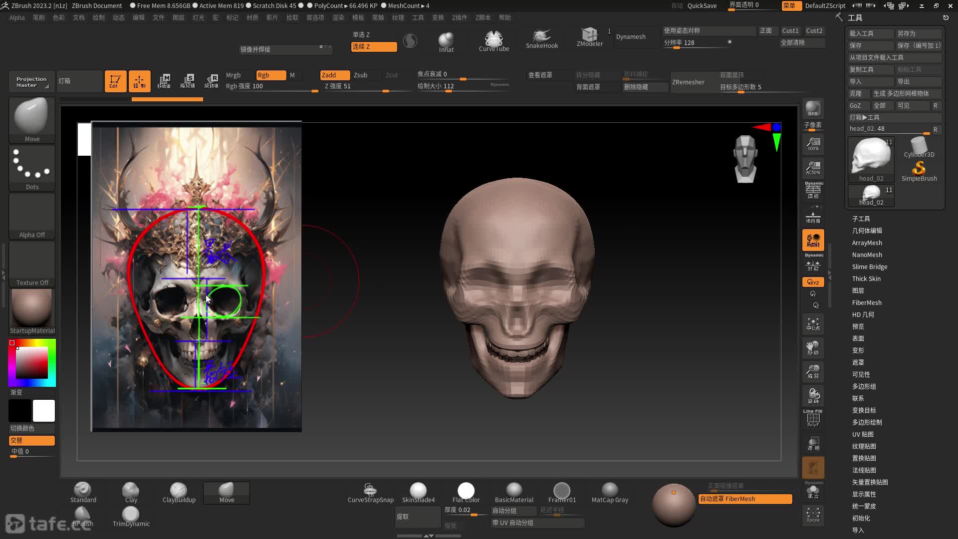This screenshot has width=958, height=539.
Task: Expand the ArrayMesh section
Action: pos(867,243)
